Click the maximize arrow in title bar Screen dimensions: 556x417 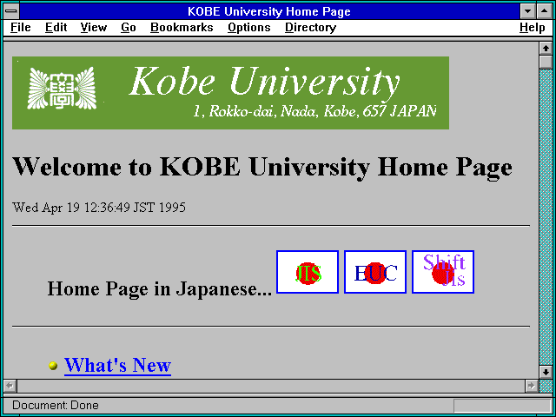545,11
